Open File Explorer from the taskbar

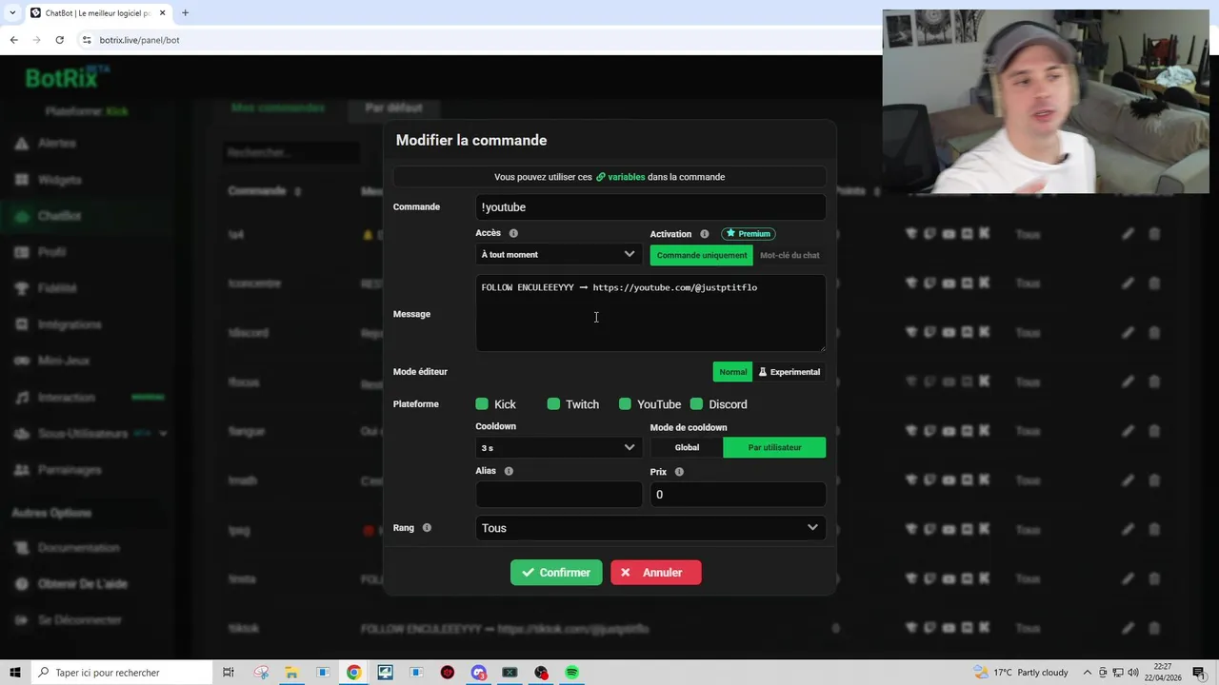tap(291, 673)
